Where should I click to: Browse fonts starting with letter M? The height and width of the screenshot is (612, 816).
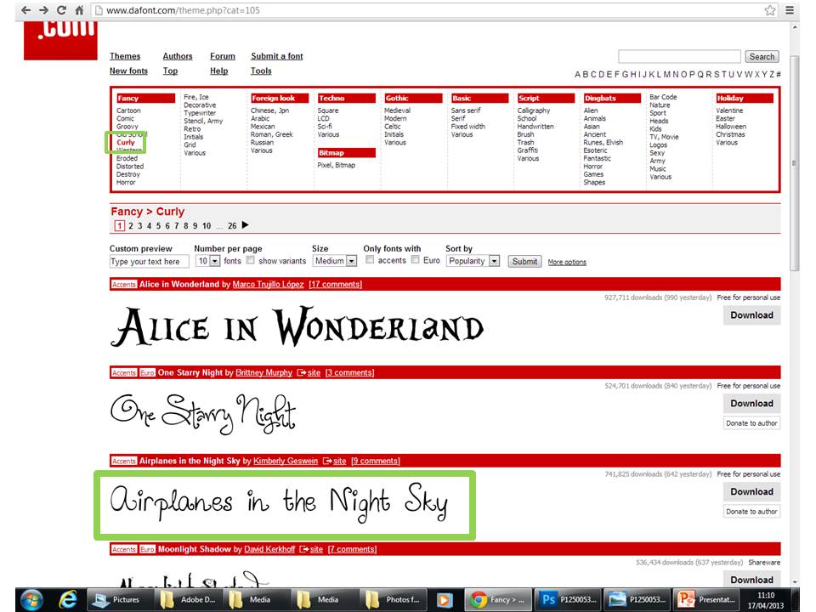(667, 75)
